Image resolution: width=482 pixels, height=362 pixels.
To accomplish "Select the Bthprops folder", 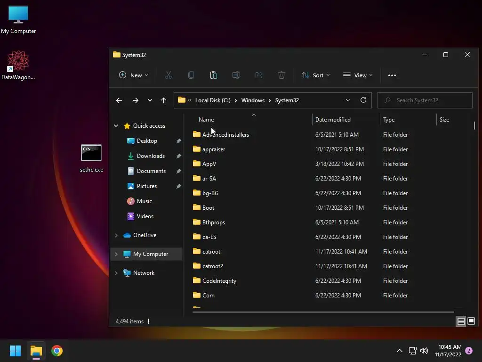I will pyautogui.click(x=214, y=222).
